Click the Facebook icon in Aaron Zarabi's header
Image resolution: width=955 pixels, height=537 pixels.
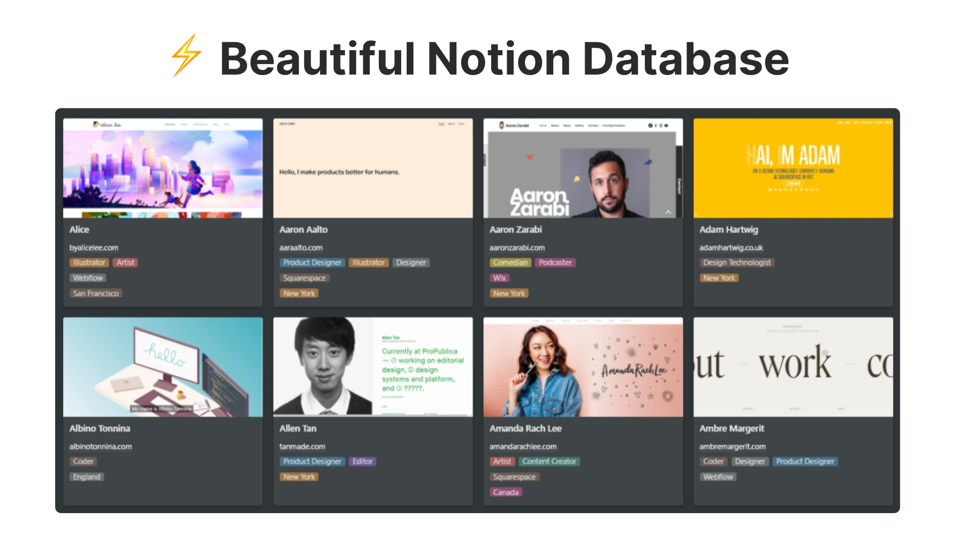(655, 126)
